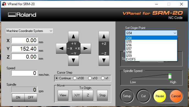Click the Speed mm/min field

point(24,73)
